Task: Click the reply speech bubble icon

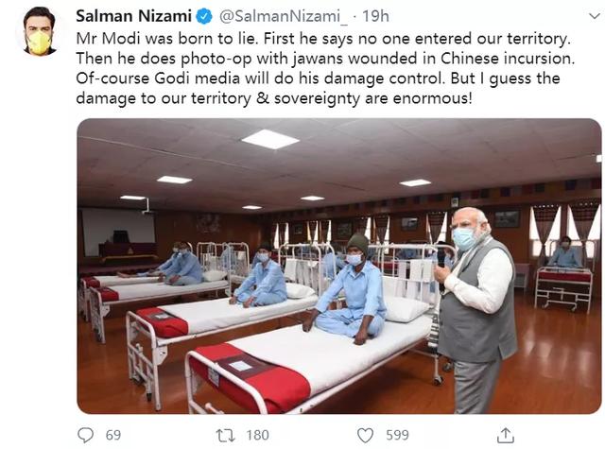Action: point(86,434)
